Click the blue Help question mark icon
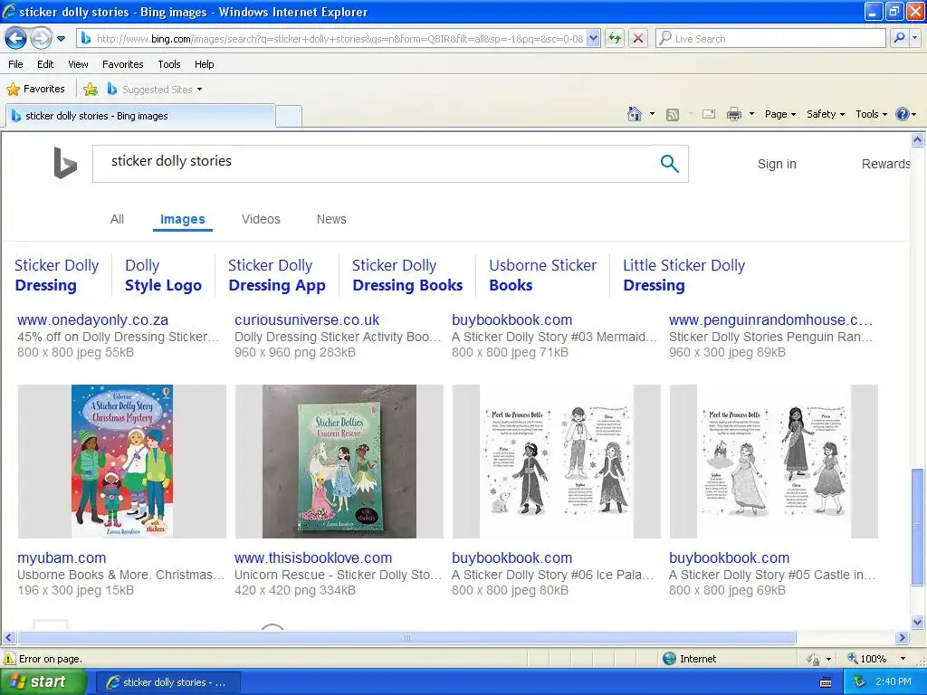This screenshot has height=695, width=927. (x=903, y=114)
